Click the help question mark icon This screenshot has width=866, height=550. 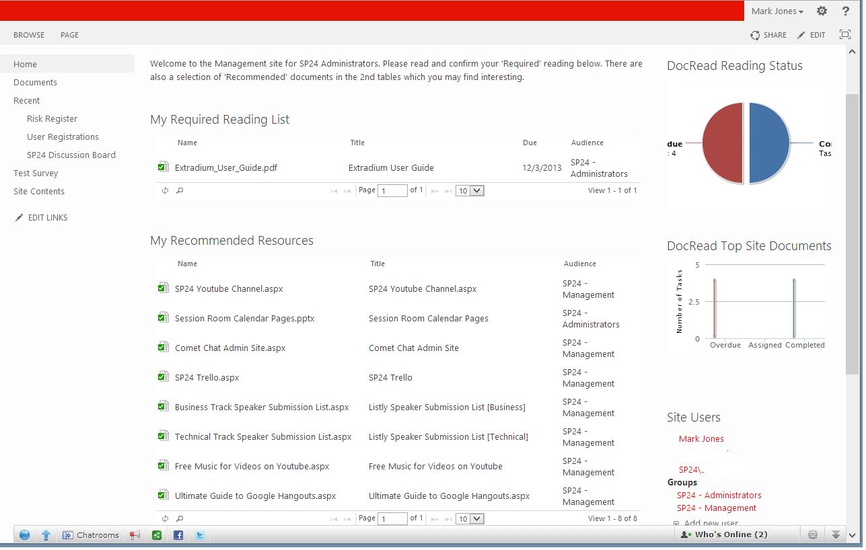pos(846,11)
